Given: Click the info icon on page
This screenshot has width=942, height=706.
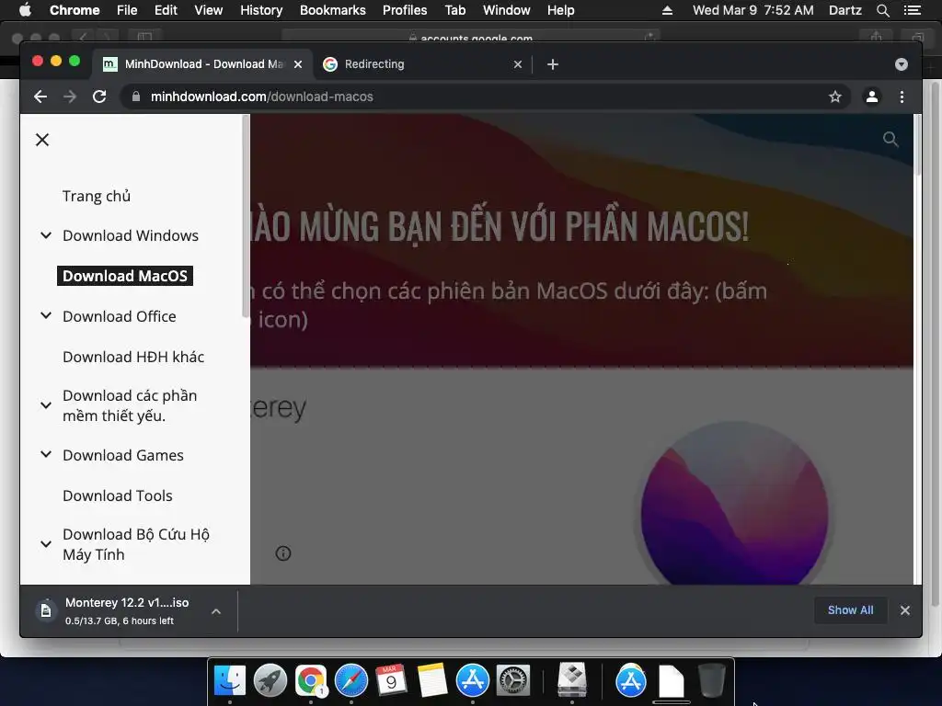Looking at the screenshot, I should [283, 553].
